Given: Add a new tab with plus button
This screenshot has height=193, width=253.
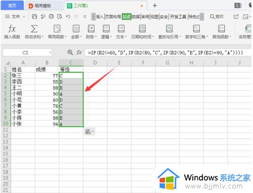Looking at the screenshot, I should (155, 6).
